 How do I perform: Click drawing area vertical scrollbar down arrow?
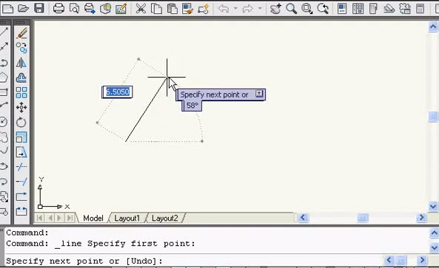(433, 207)
